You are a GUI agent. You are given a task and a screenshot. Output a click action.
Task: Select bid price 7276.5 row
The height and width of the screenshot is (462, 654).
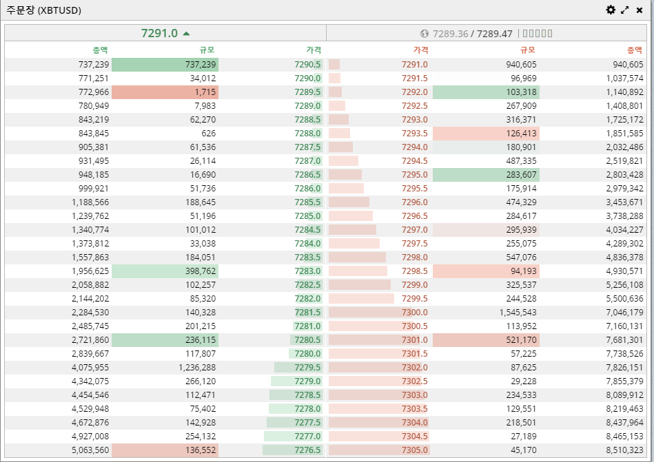click(x=307, y=450)
